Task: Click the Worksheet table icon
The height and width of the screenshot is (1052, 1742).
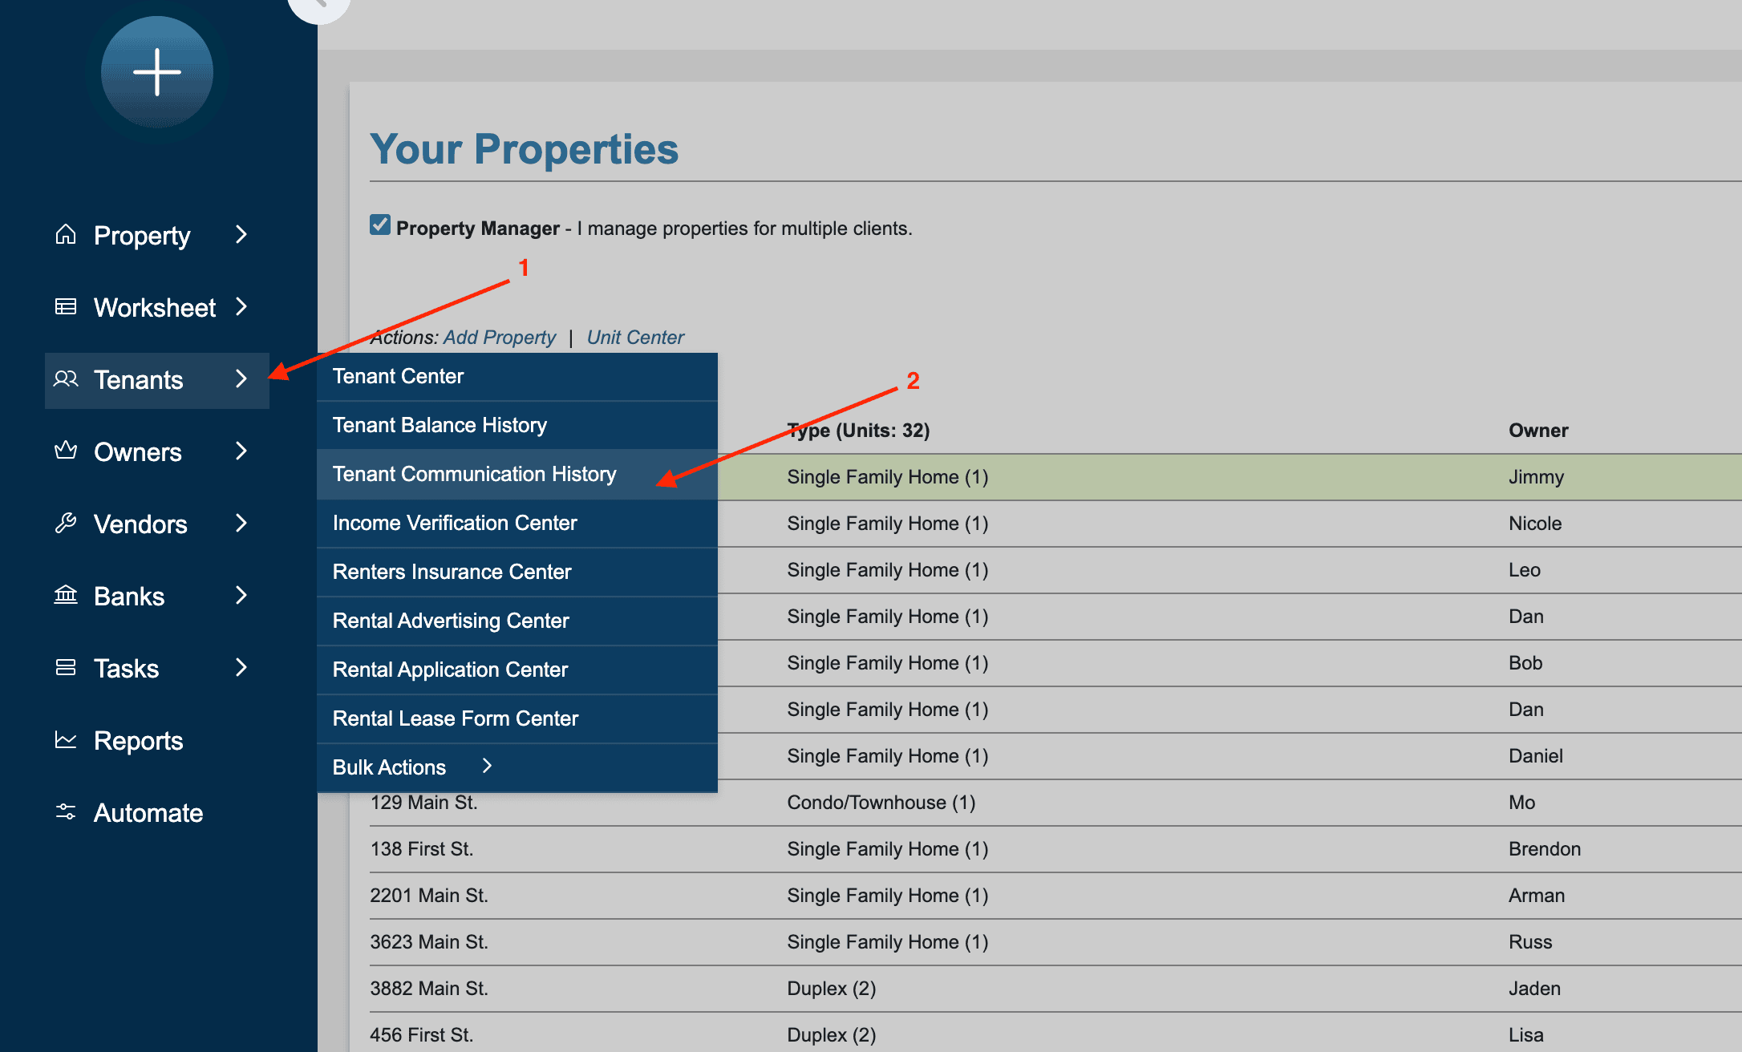Action: pyautogui.click(x=66, y=306)
